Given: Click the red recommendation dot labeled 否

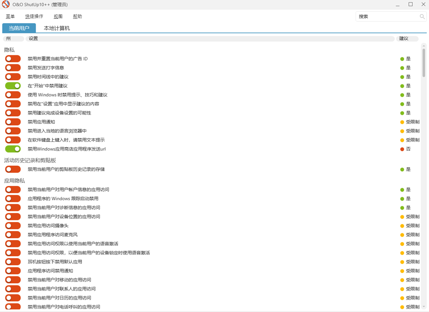Looking at the screenshot, I should pos(402,149).
